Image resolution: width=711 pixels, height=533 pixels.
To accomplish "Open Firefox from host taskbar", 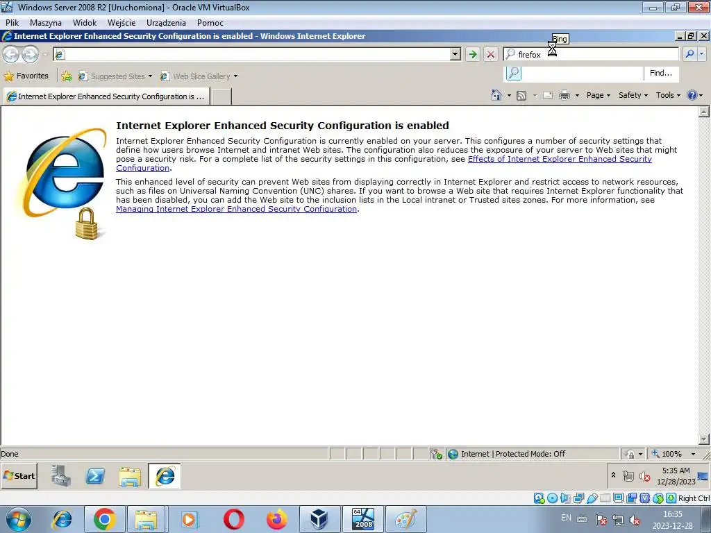I will click(276, 519).
